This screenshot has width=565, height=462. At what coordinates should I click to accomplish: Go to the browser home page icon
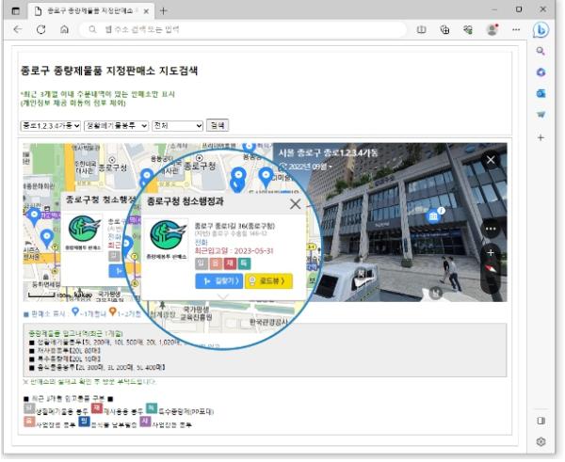tap(64, 30)
